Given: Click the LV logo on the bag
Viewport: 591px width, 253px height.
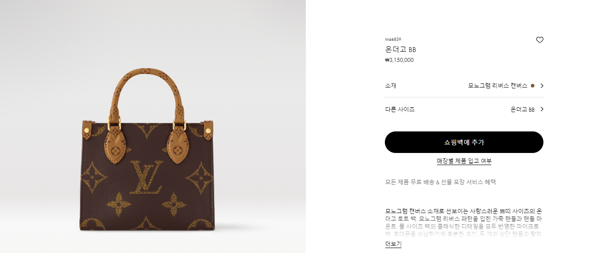Looking at the screenshot, I should [146, 177].
